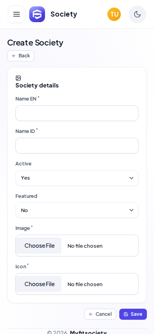Click the Society app logo icon

tap(37, 14)
